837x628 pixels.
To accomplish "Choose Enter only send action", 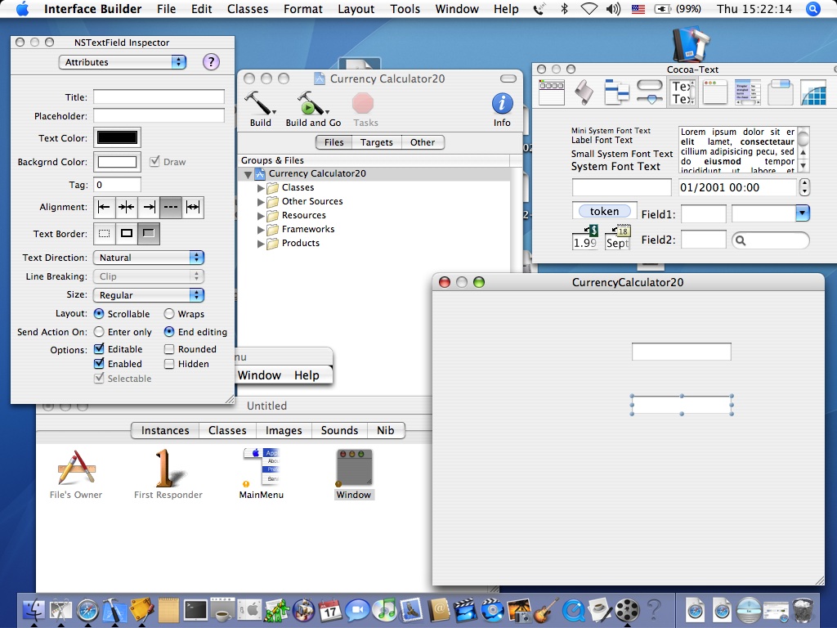I will tap(99, 332).
